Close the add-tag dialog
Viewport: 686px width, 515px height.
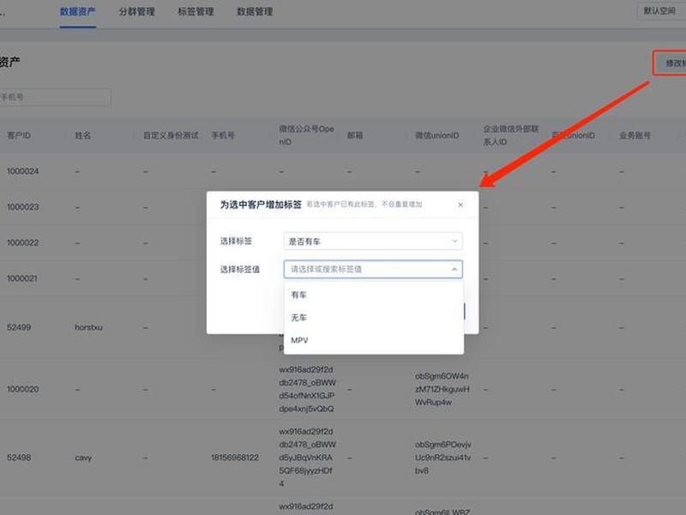[x=460, y=204]
